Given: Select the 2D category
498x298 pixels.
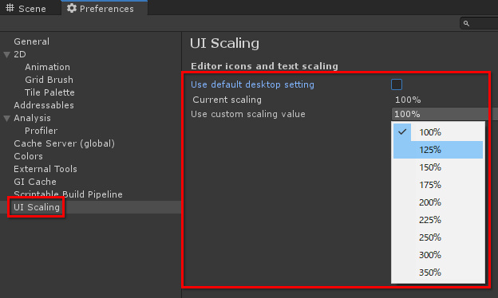Looking at the screenshot, I should tap(20, 54).
